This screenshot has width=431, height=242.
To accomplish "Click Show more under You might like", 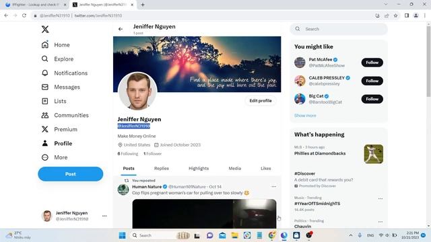I will point(305,116).
